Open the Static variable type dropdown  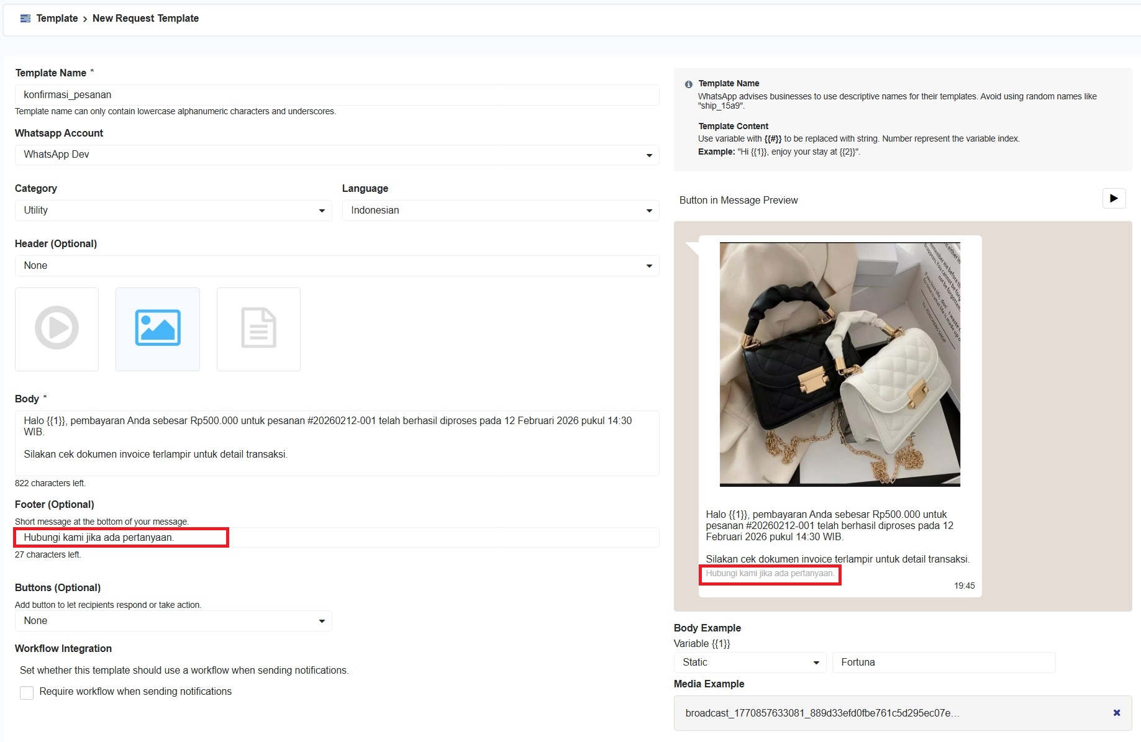tap(749, 663)
